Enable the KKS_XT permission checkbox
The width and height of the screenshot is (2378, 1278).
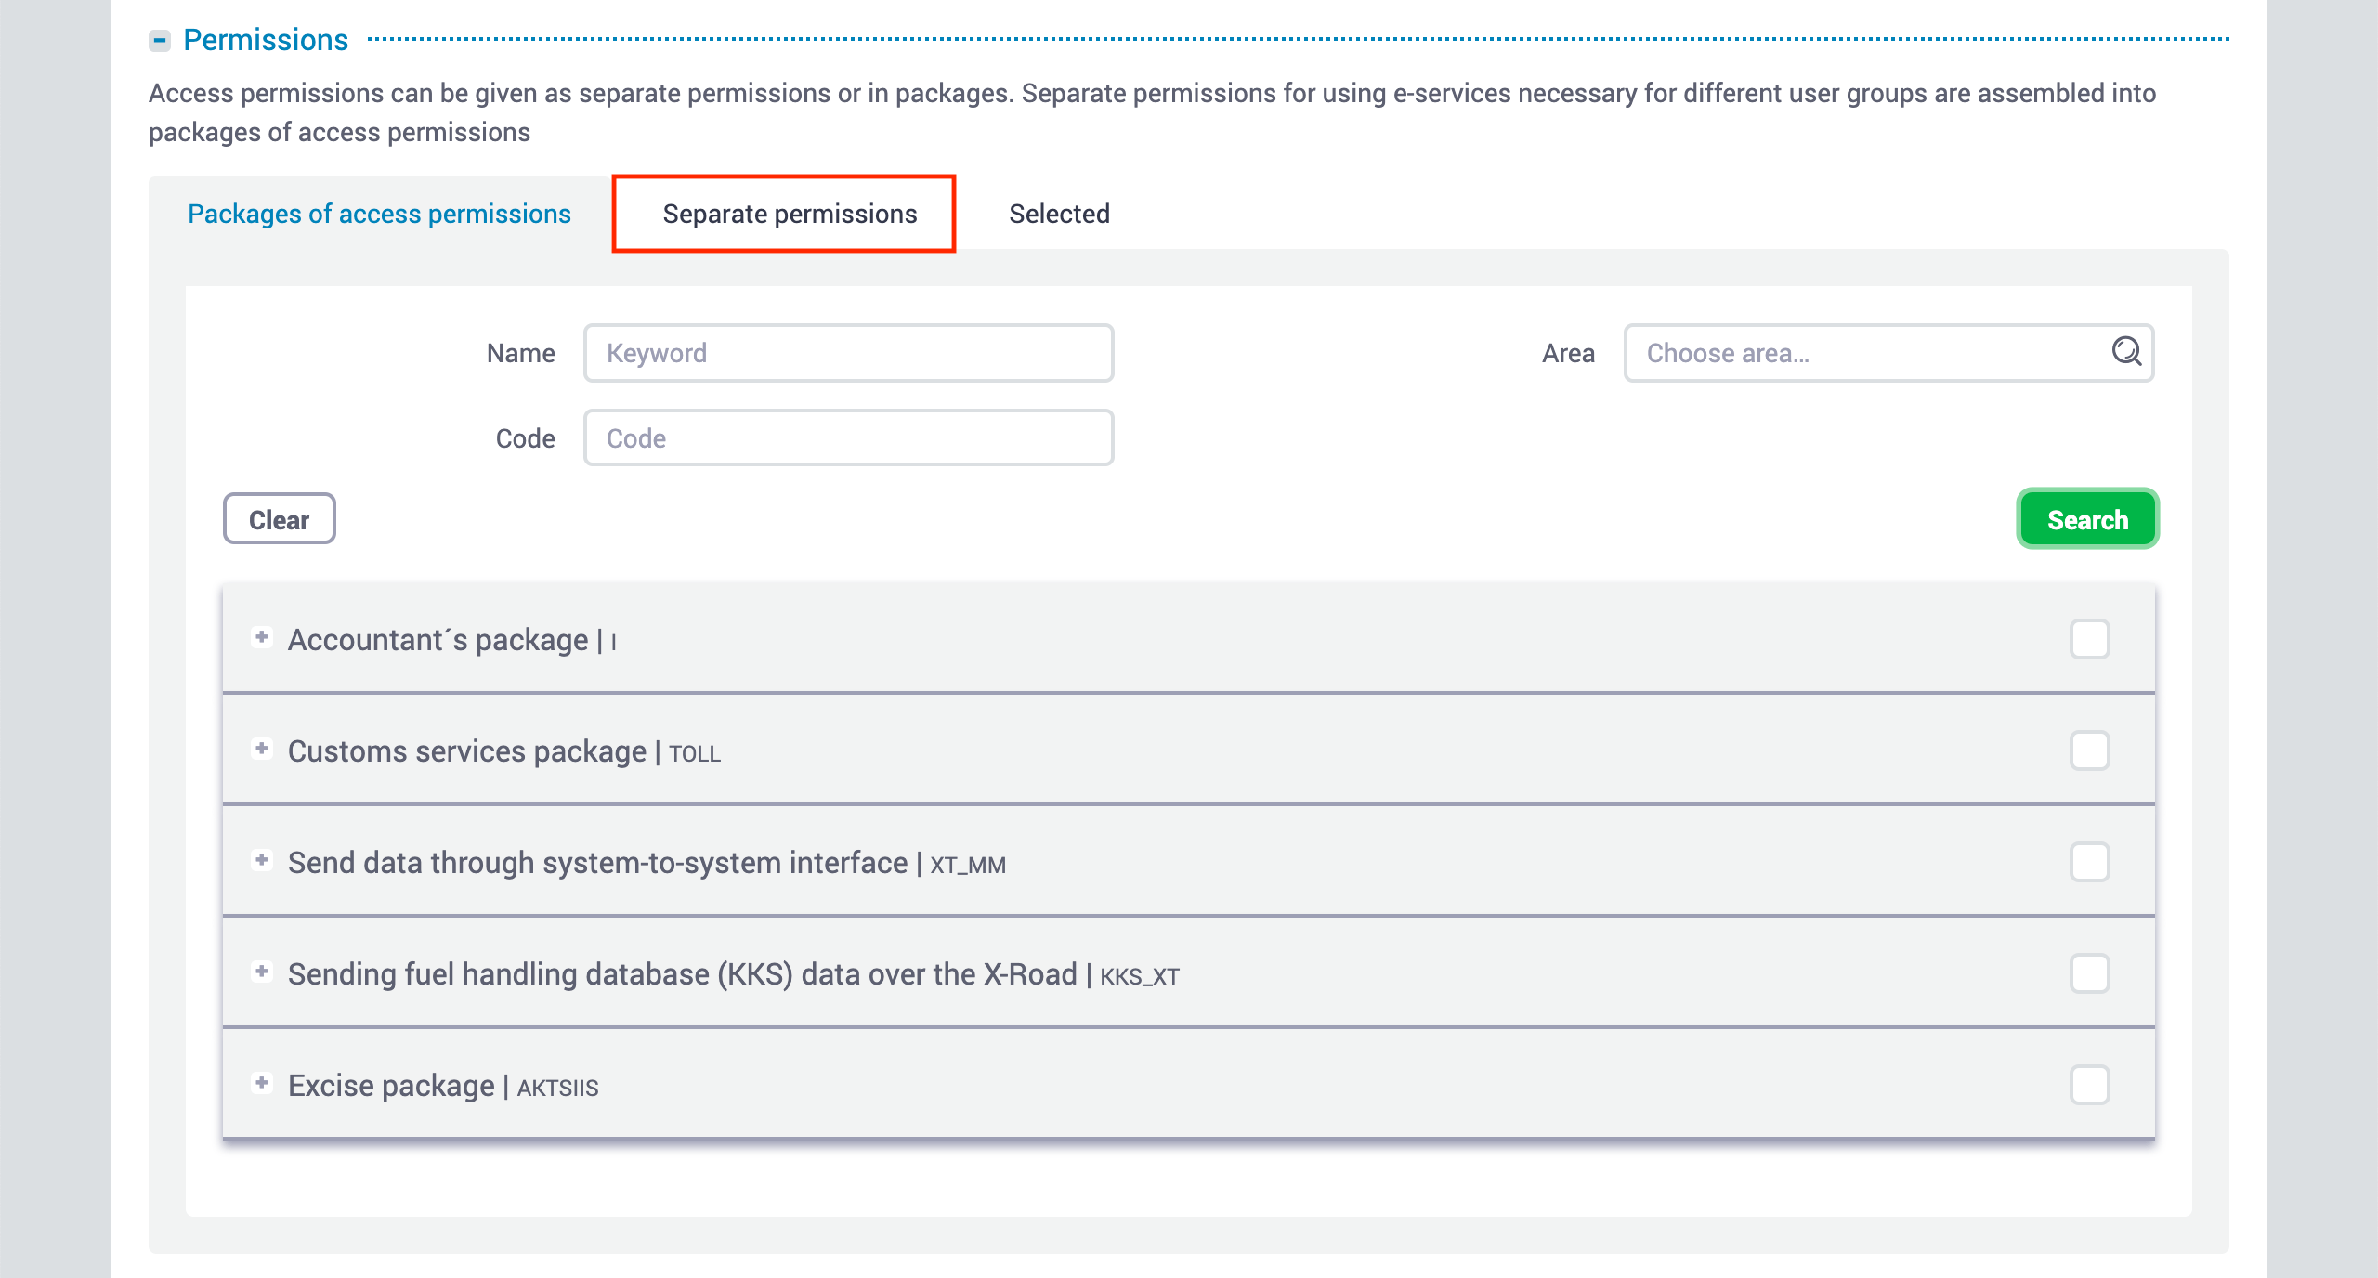[2089, 973]
